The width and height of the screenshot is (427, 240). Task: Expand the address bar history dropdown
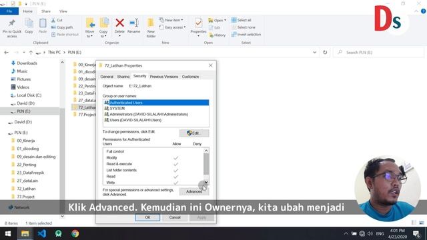click(x=314, y=52)
